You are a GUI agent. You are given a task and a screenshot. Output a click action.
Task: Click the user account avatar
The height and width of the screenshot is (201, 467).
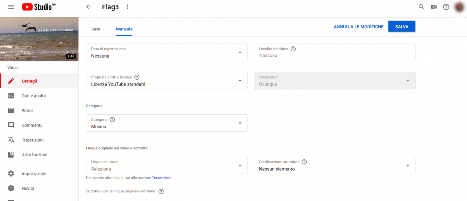coord(460,7)
